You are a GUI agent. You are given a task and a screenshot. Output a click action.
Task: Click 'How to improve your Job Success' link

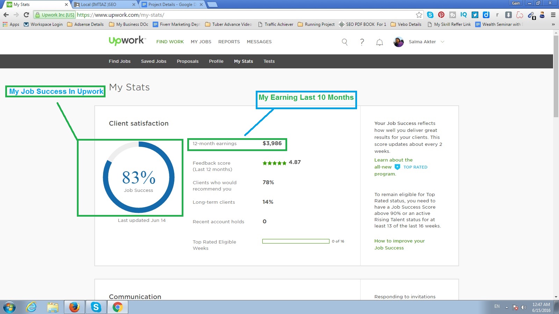click(x=399, y=244)
